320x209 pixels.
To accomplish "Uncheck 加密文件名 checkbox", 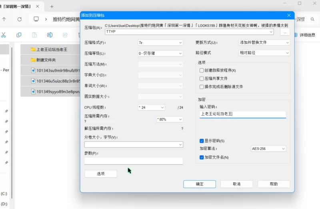I will tap(202, 157).
